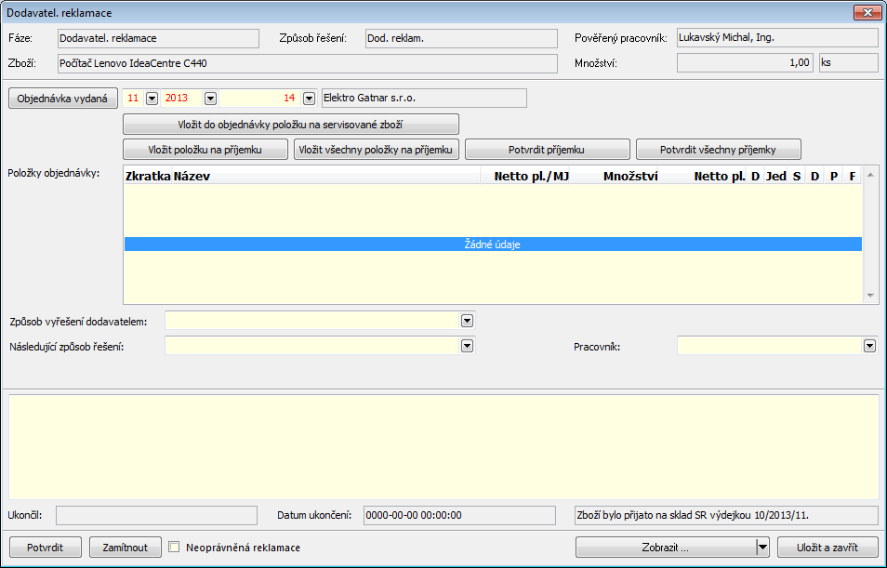Click the large notes text area

[x=443, y=447]
